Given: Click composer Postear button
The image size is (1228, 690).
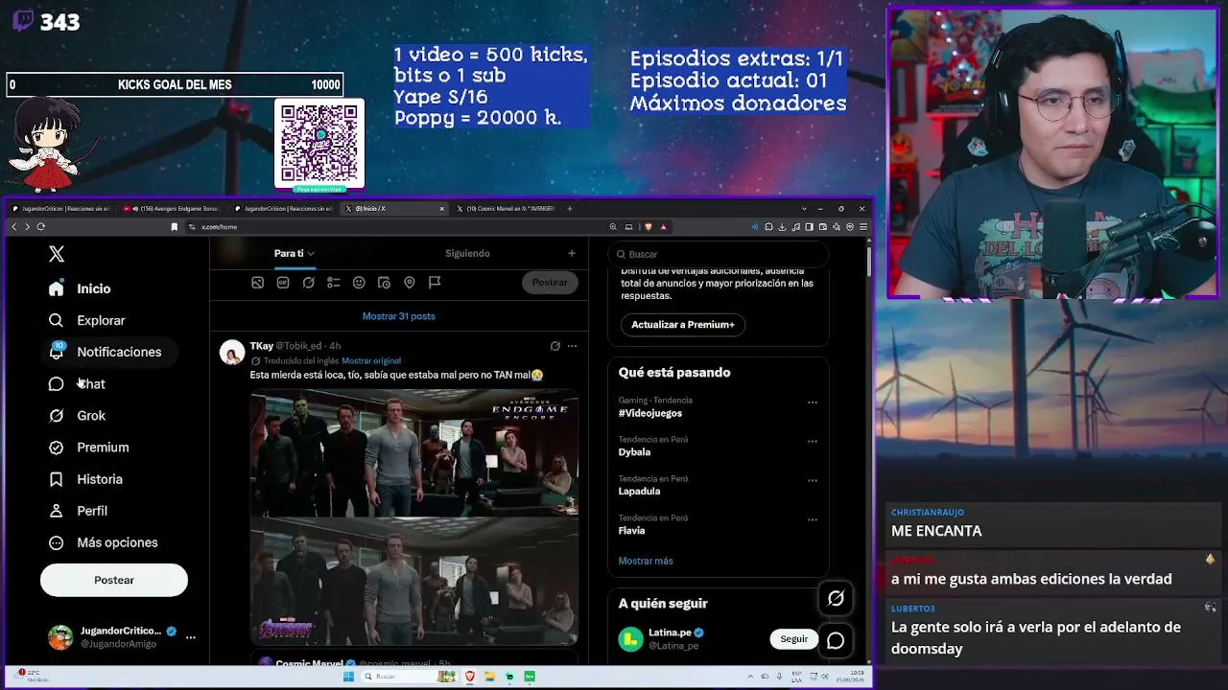Looking at the screenshot, I should pyautogui.click(x=550, y=283).
